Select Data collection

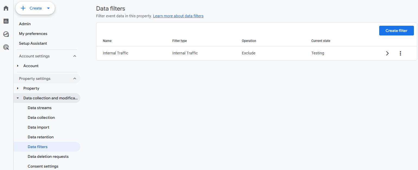coord(41,117)
